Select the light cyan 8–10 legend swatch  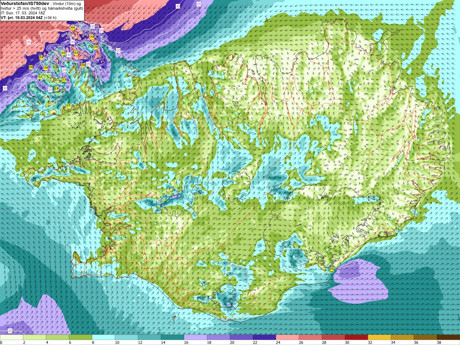click(x=103, y=337)
